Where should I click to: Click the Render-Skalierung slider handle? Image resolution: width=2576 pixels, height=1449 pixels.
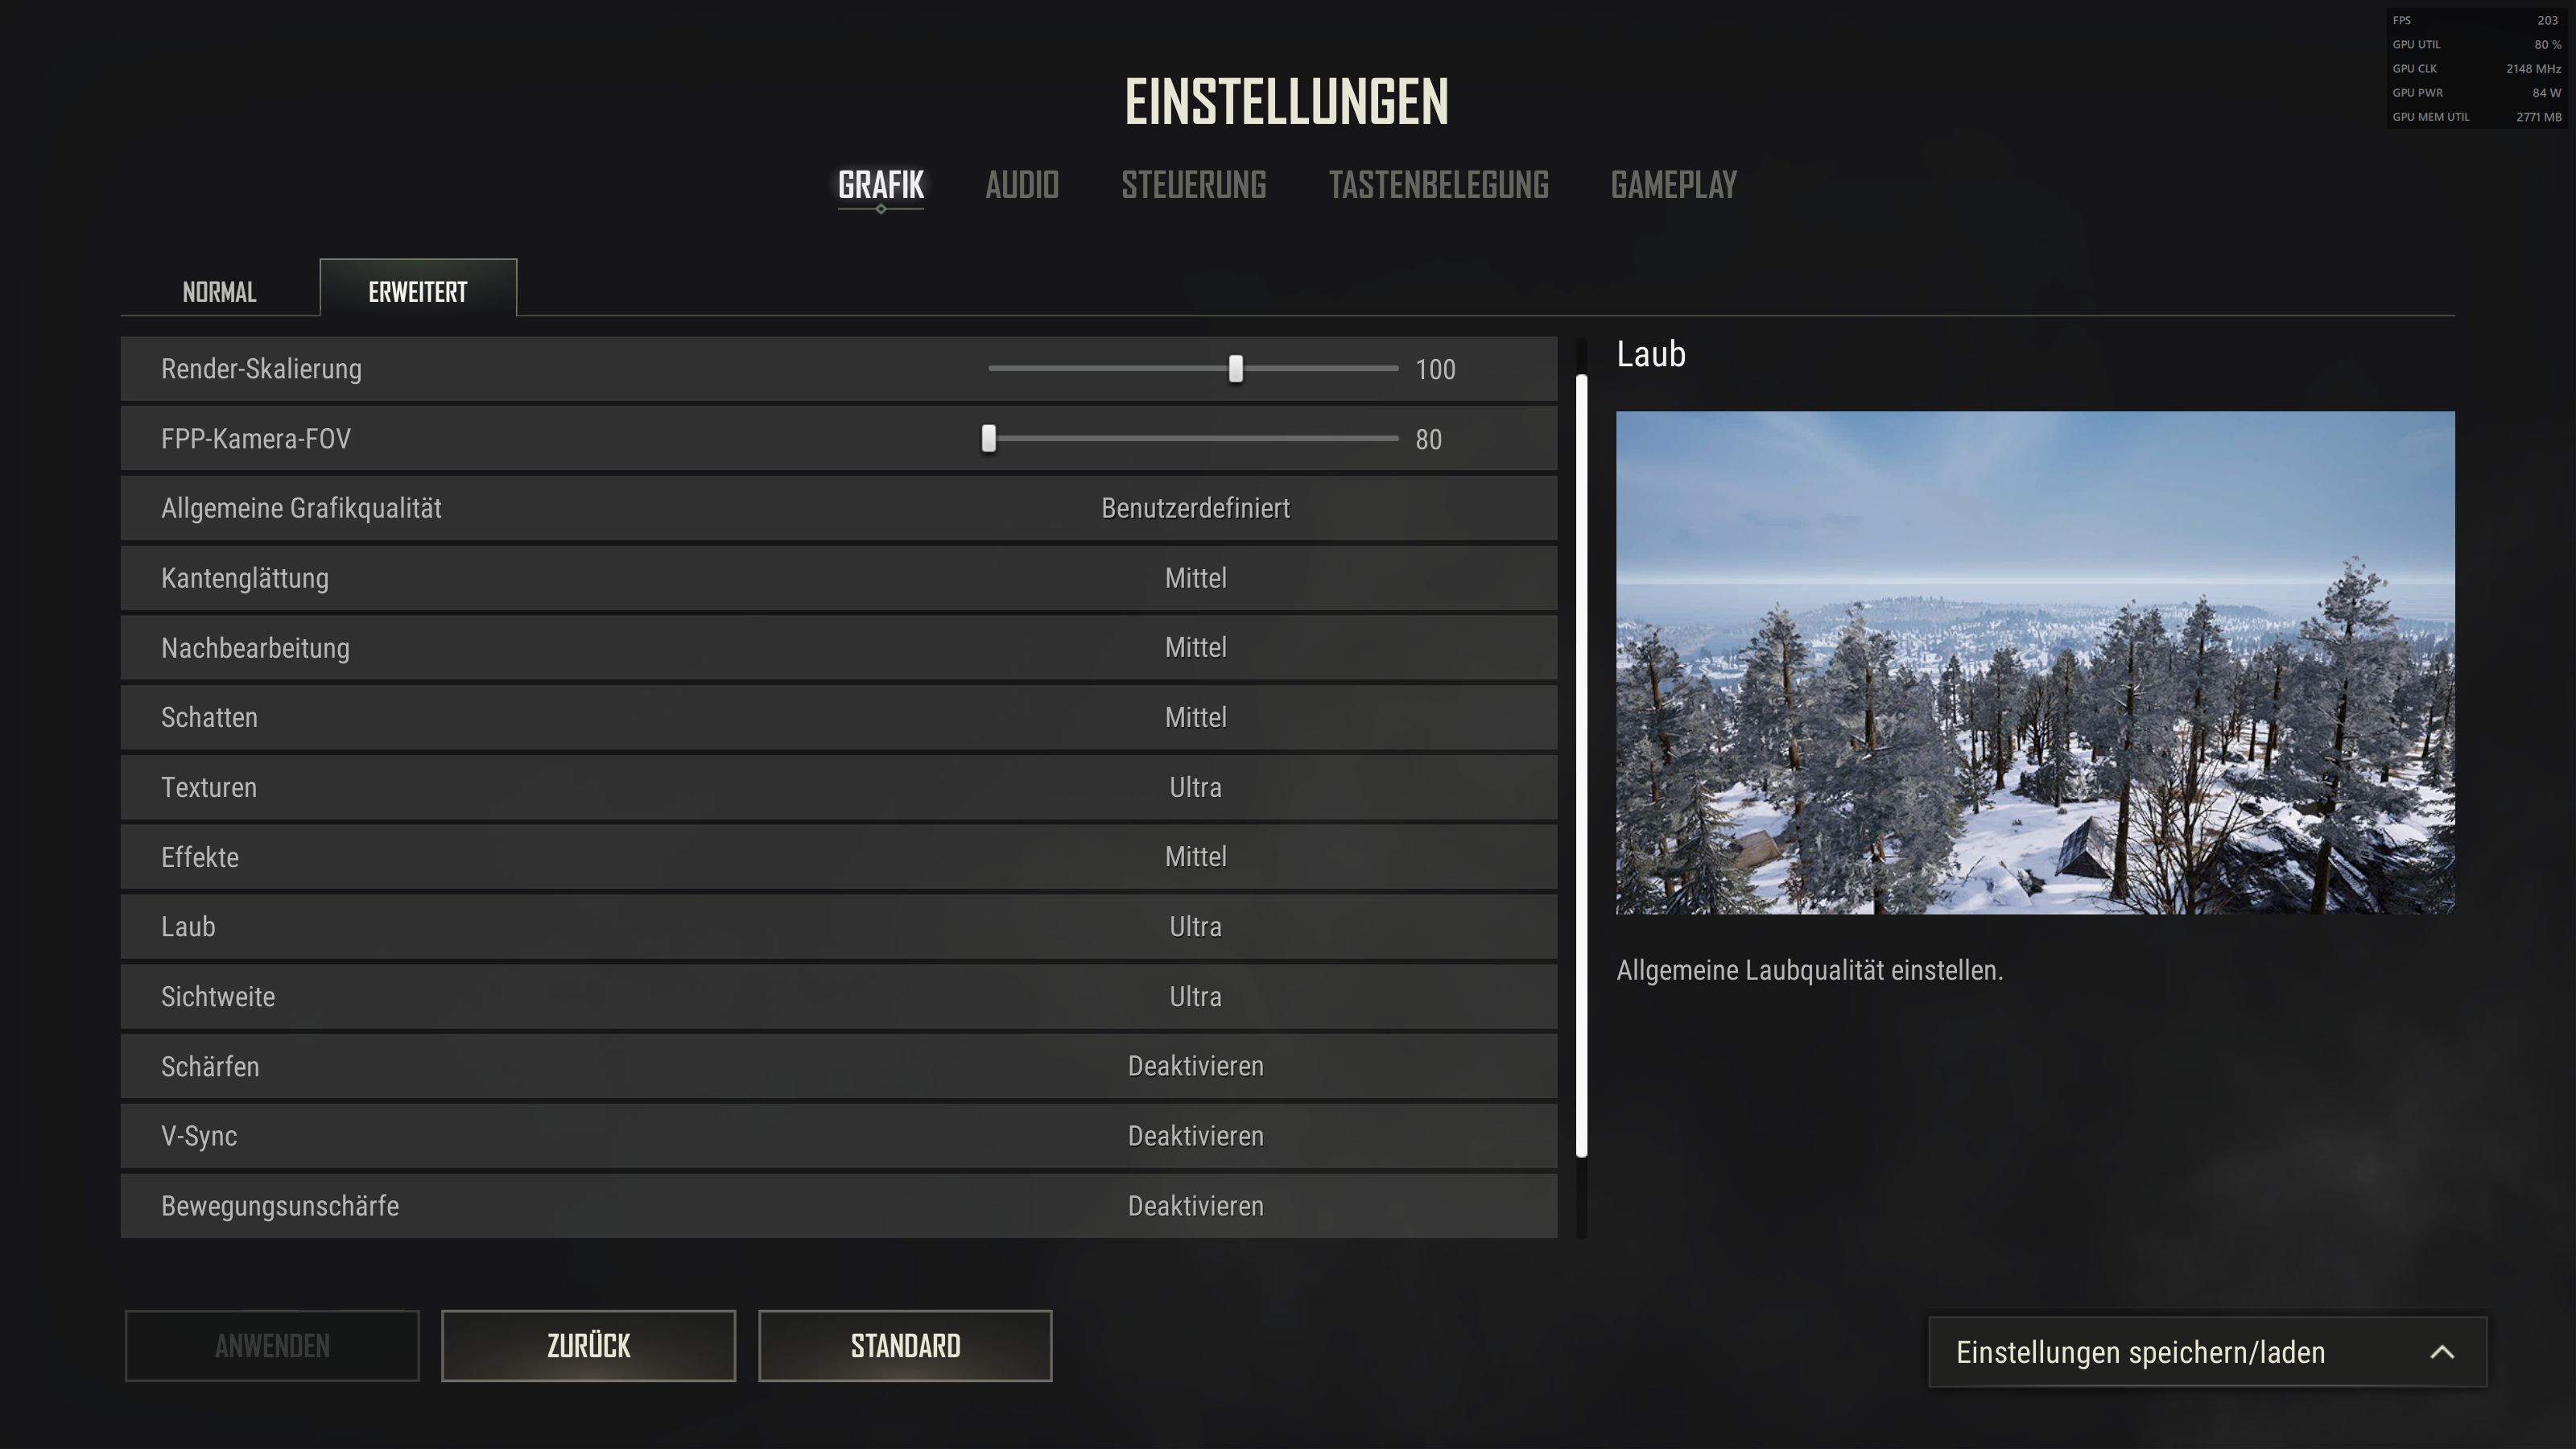coord(1236,369)
